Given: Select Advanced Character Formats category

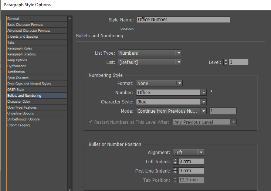Looking at the screenshot, I should point(37,31).
